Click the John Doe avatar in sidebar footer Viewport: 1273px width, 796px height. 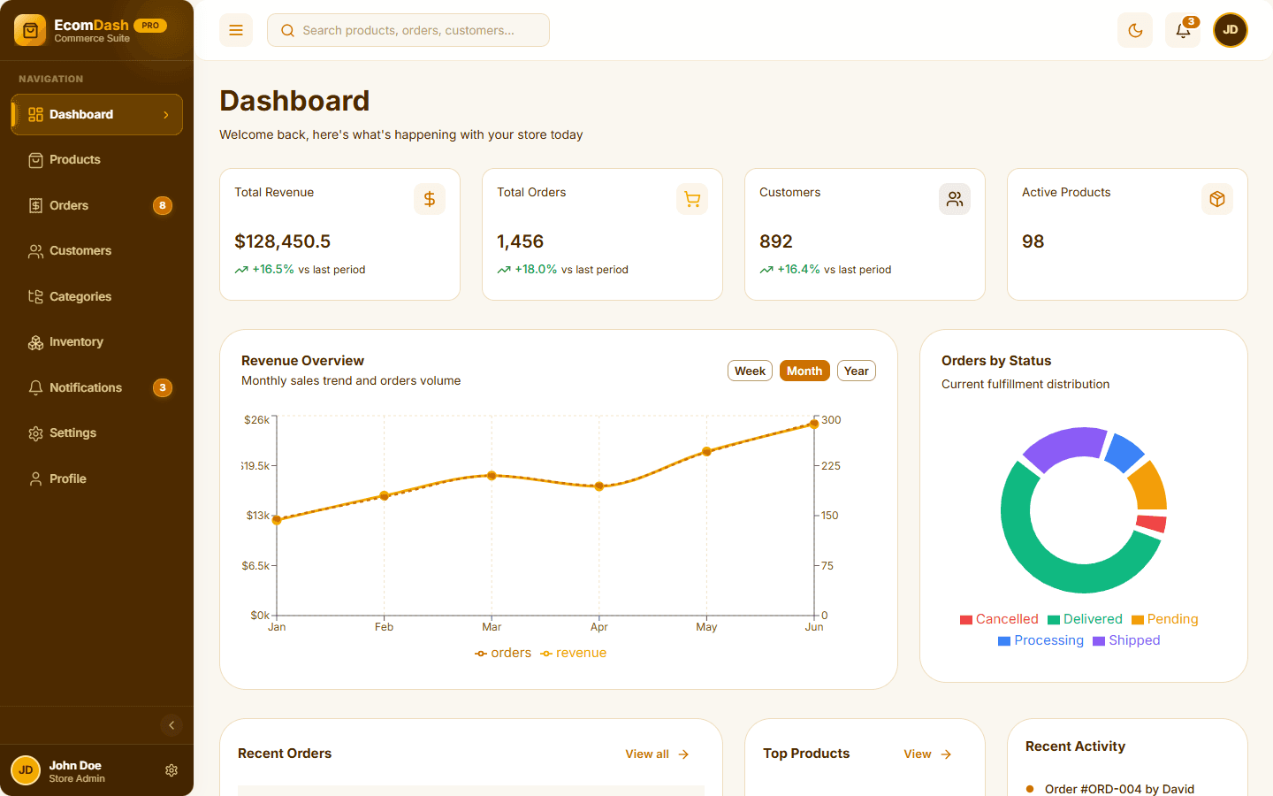click(x=26, y=770)
